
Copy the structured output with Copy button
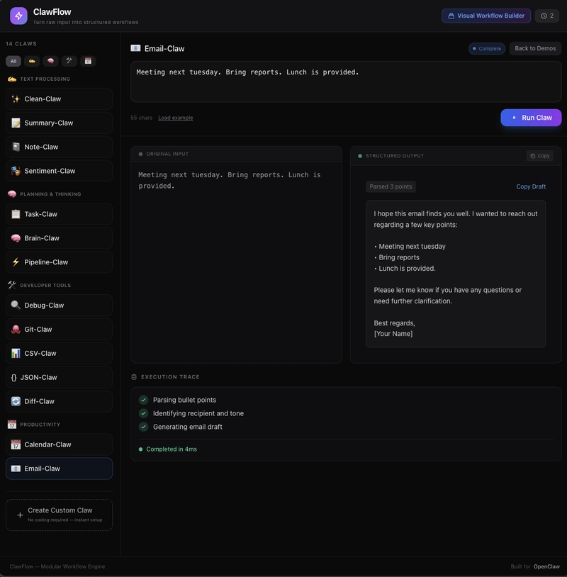[x=540, y=156]
